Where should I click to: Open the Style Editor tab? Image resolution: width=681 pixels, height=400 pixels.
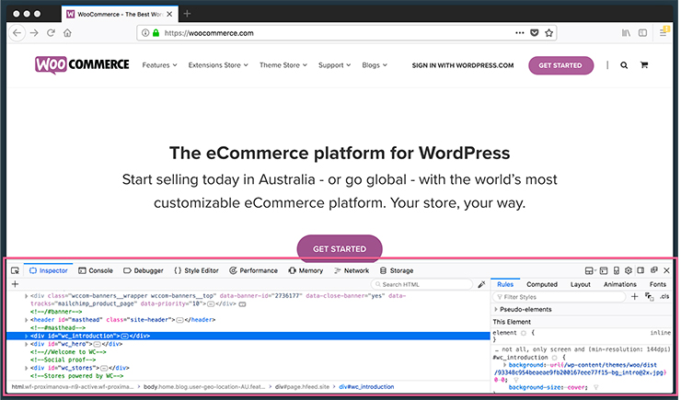tap(196, 270)
